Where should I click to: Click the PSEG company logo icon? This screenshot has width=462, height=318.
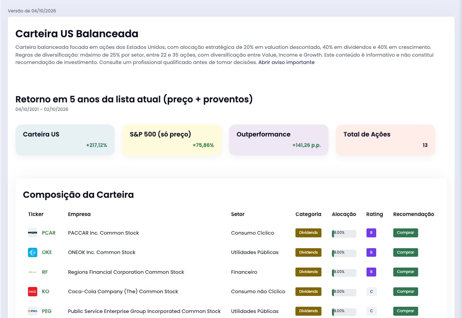click(32, 311)
